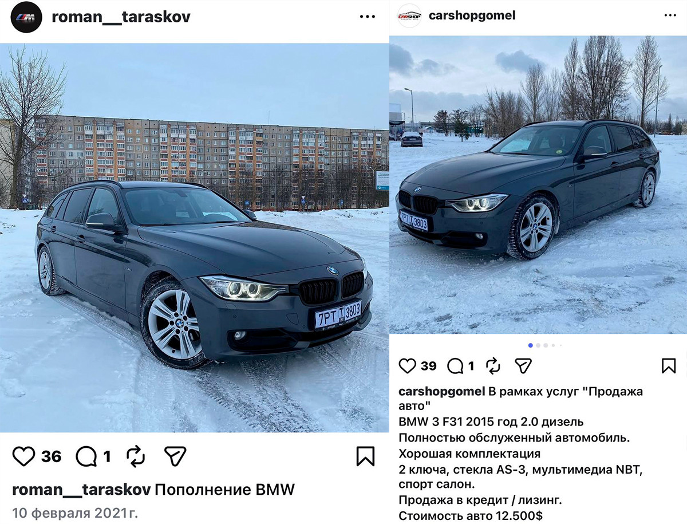Repost the roman__taraskov BMW post
The image size is (687, 524).
pos(136,456)
